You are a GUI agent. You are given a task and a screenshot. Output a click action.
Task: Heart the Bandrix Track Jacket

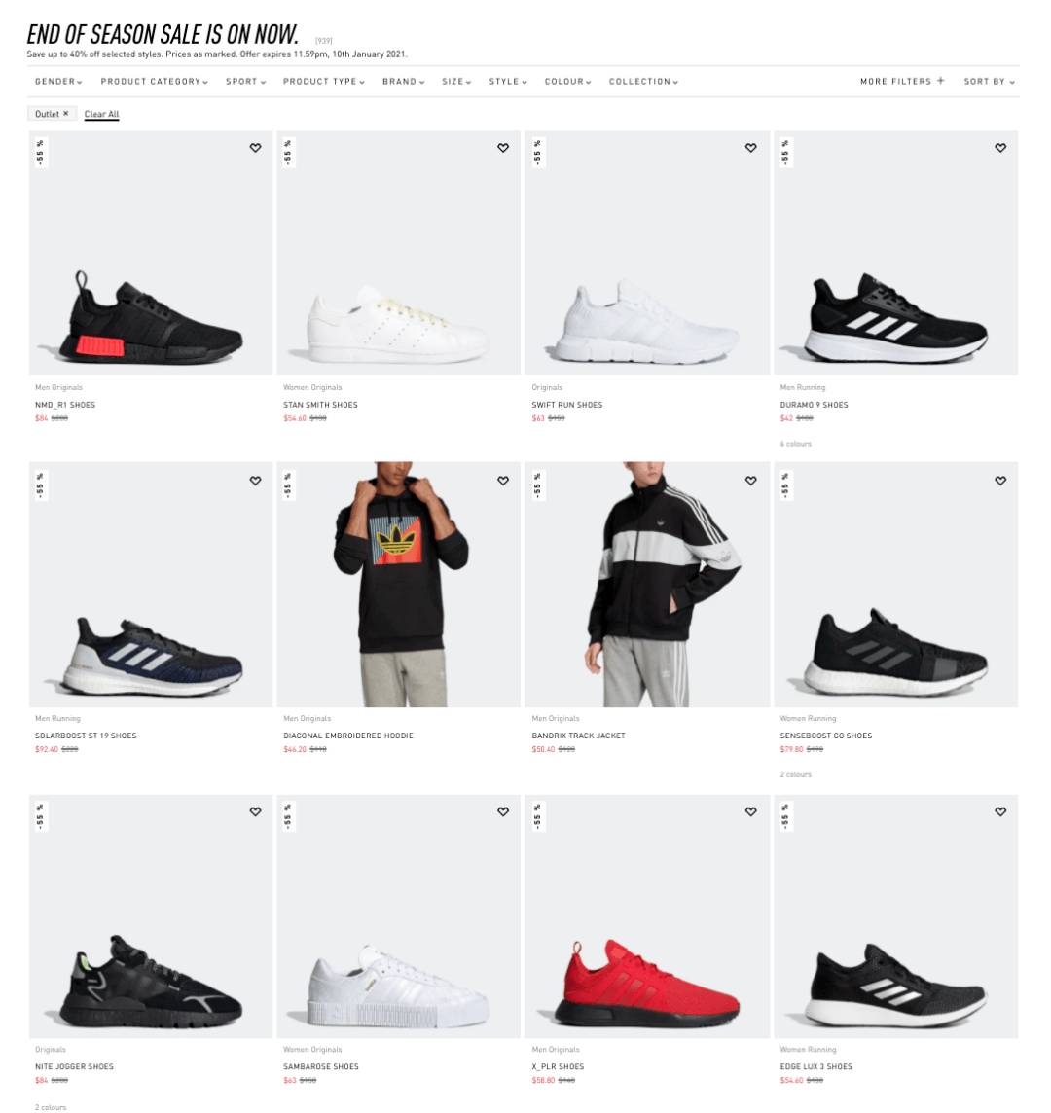[x=750, y=481]
